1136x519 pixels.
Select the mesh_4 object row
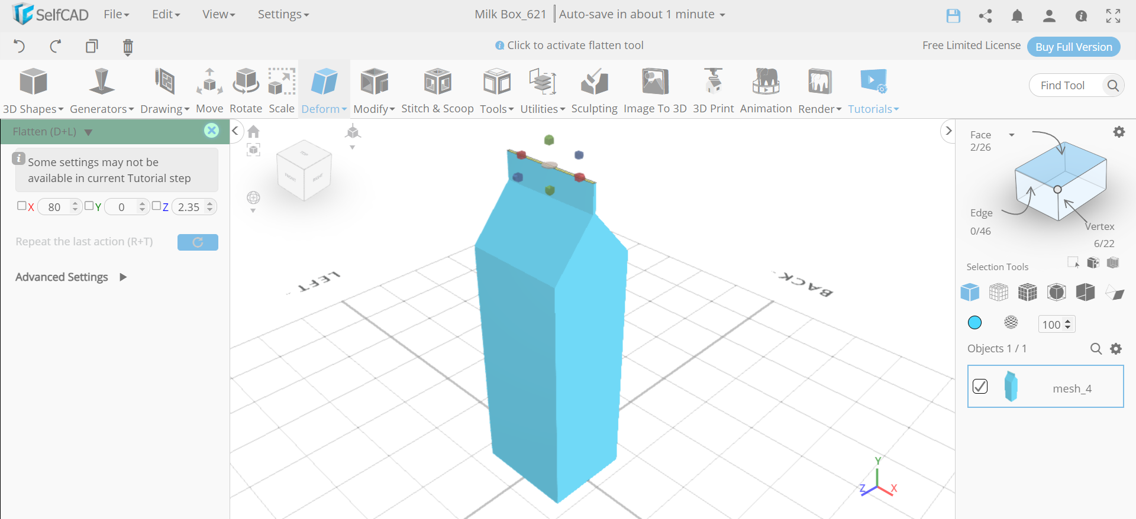(1045, 387)
